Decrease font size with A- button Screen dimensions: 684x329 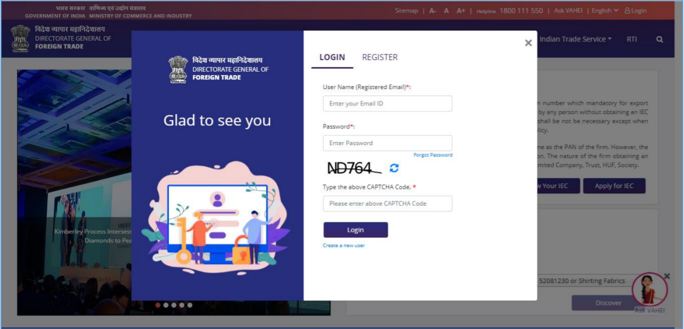(x=433, y=11)
